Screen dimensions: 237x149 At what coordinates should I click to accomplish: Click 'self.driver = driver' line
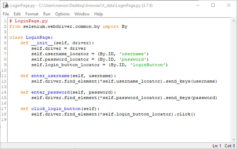coord(59,48)
